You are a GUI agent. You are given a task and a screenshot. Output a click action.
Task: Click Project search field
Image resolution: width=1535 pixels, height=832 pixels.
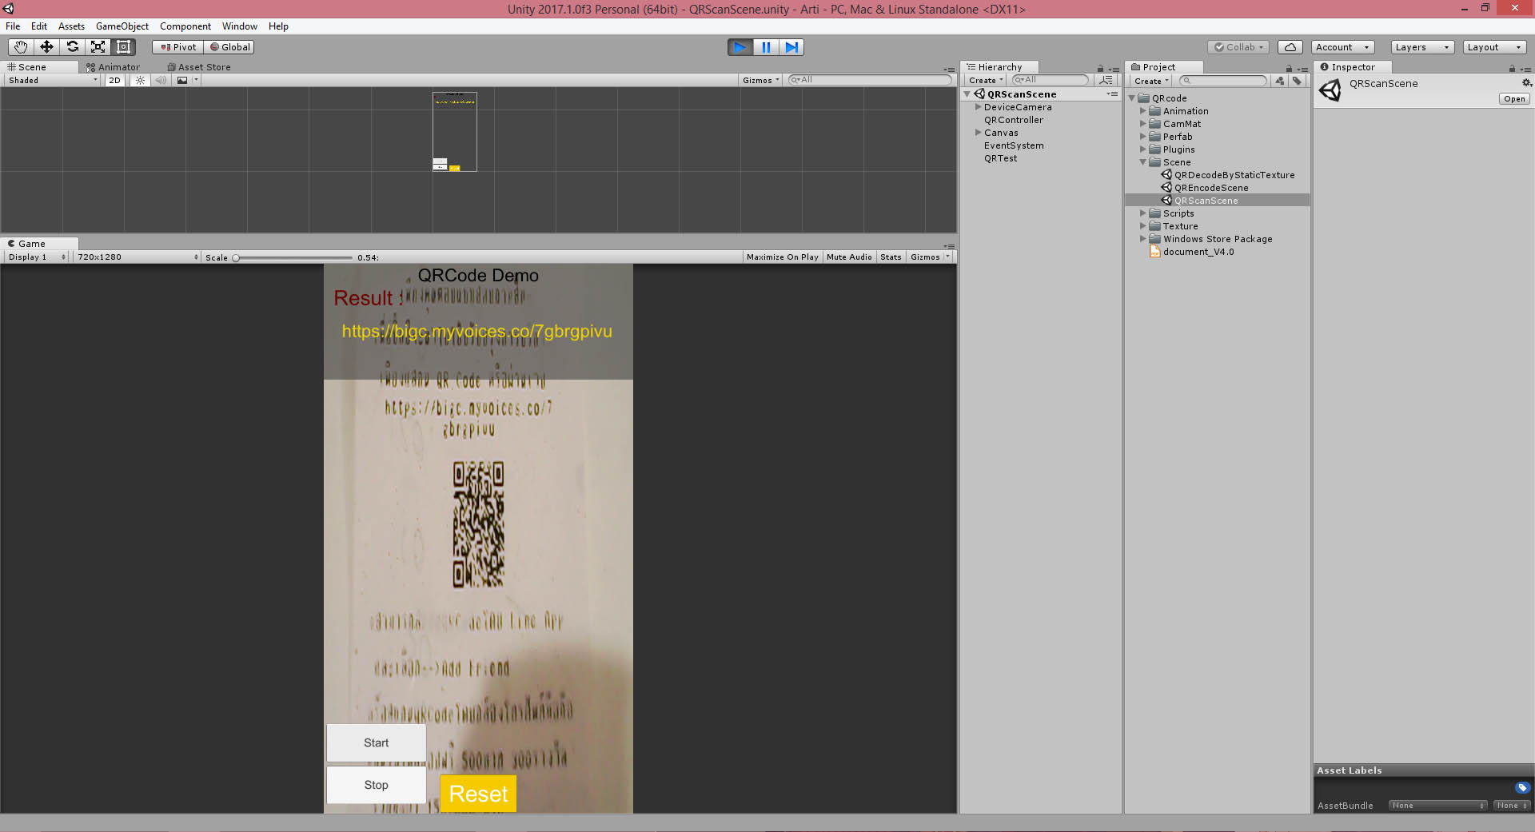(1224, 81)
